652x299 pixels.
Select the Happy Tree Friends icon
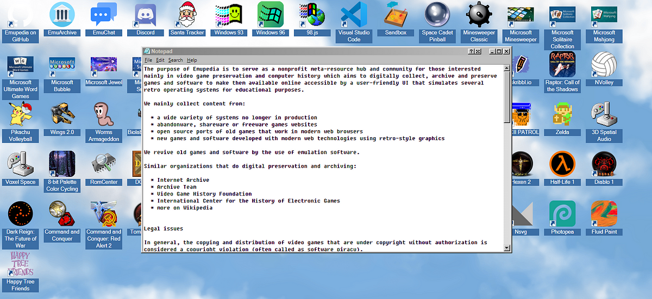(21, 272)
